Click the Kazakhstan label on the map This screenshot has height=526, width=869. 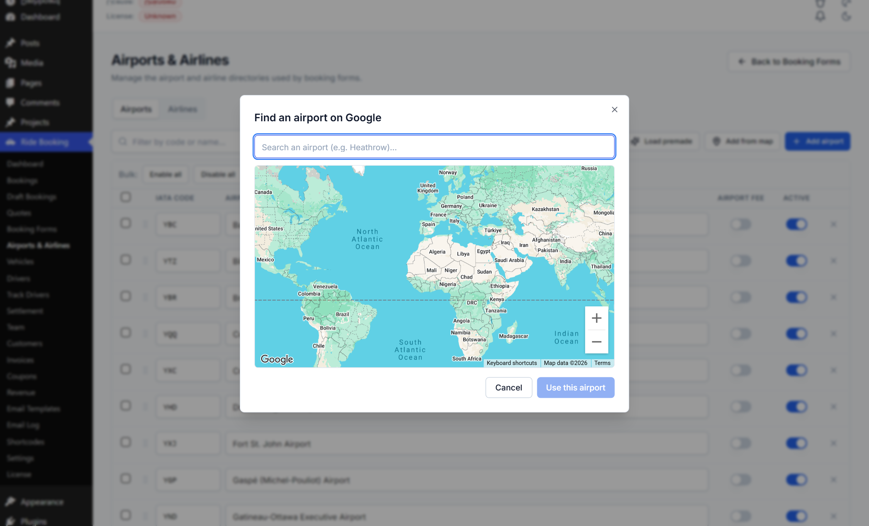pos(545,209)
